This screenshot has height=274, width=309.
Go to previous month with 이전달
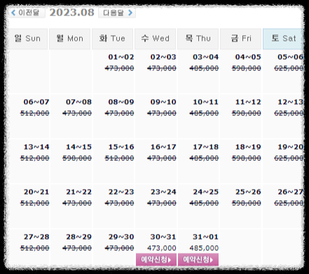click(x=27, y=13)
